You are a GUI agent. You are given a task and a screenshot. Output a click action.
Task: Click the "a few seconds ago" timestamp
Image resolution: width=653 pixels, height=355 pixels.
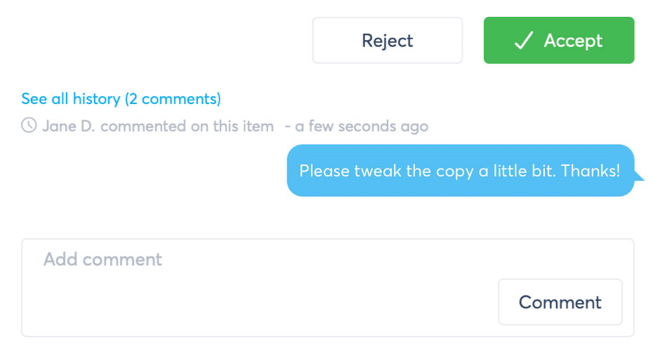362,126
